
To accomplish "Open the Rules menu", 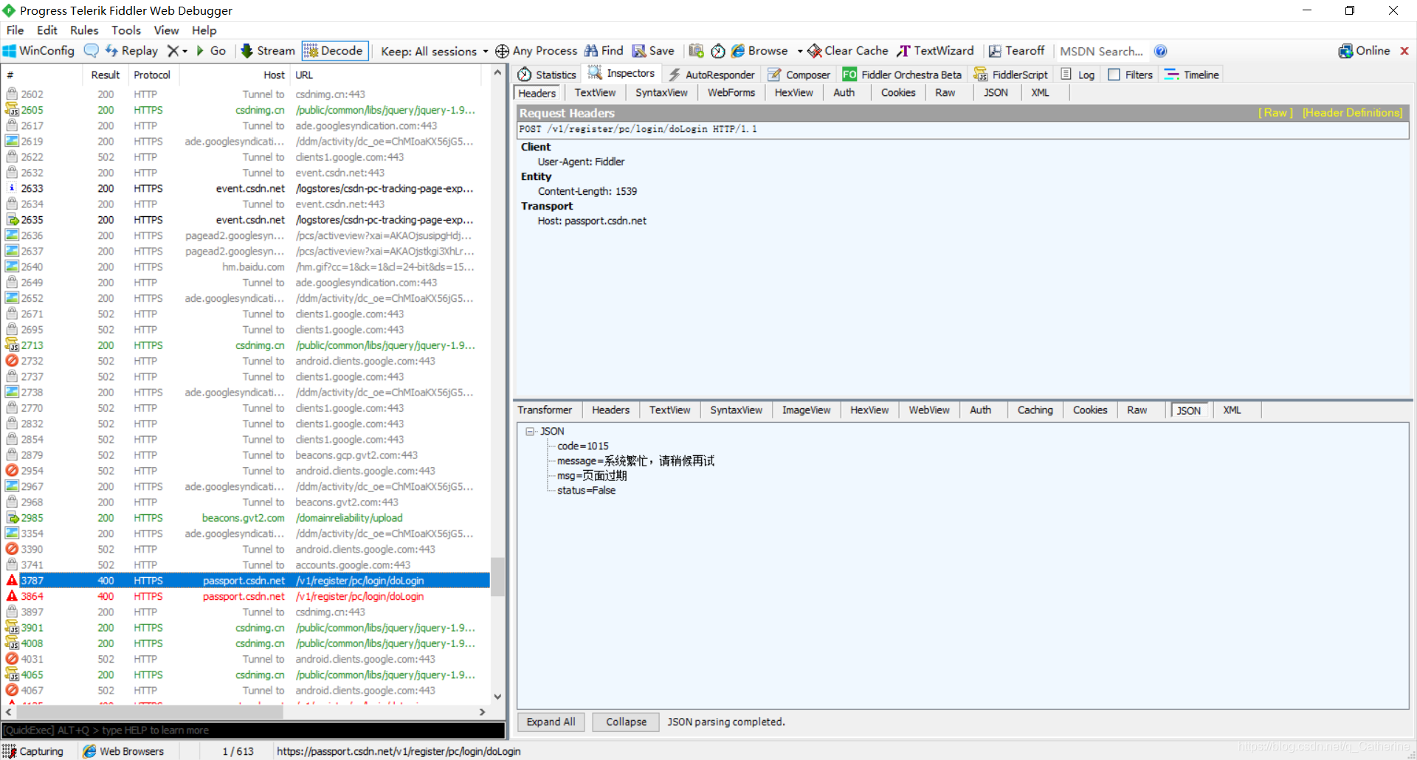I will coord(84,30).
